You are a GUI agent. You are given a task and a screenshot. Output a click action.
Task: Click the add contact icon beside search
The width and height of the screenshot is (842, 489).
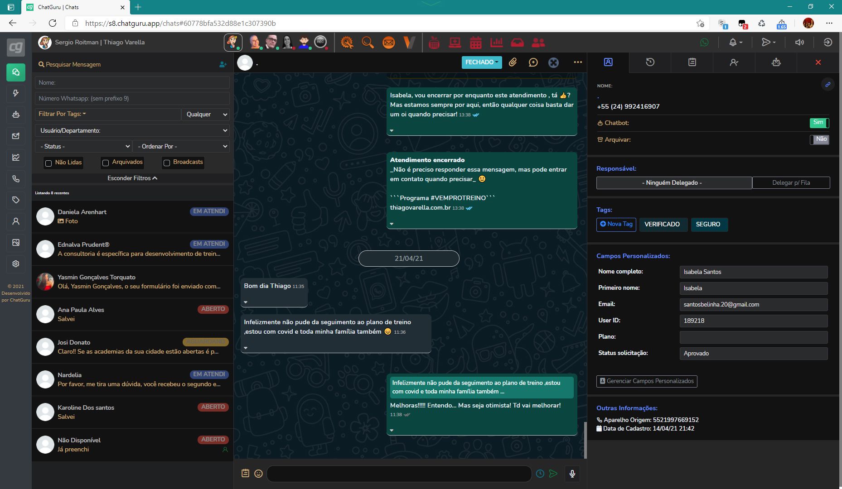pyautogui.click(x=223, y=65)
